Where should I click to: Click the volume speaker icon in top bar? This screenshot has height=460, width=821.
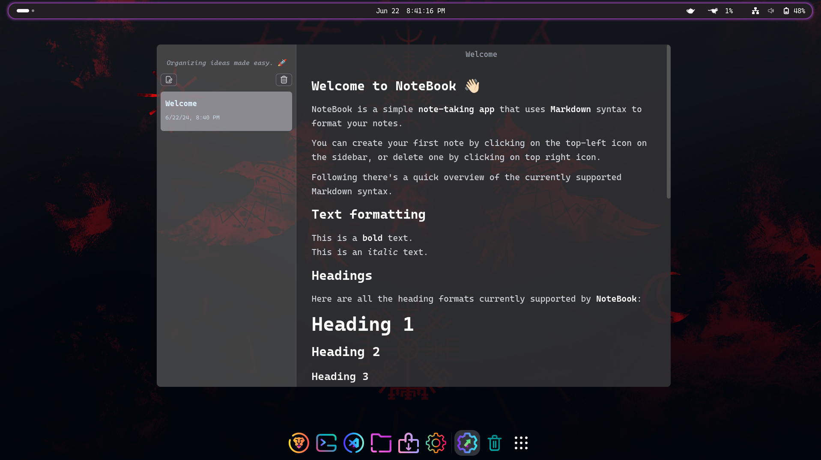click(x=771, y=11)
